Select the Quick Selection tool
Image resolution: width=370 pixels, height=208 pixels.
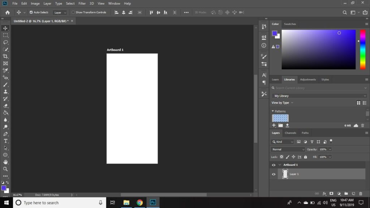5,49
